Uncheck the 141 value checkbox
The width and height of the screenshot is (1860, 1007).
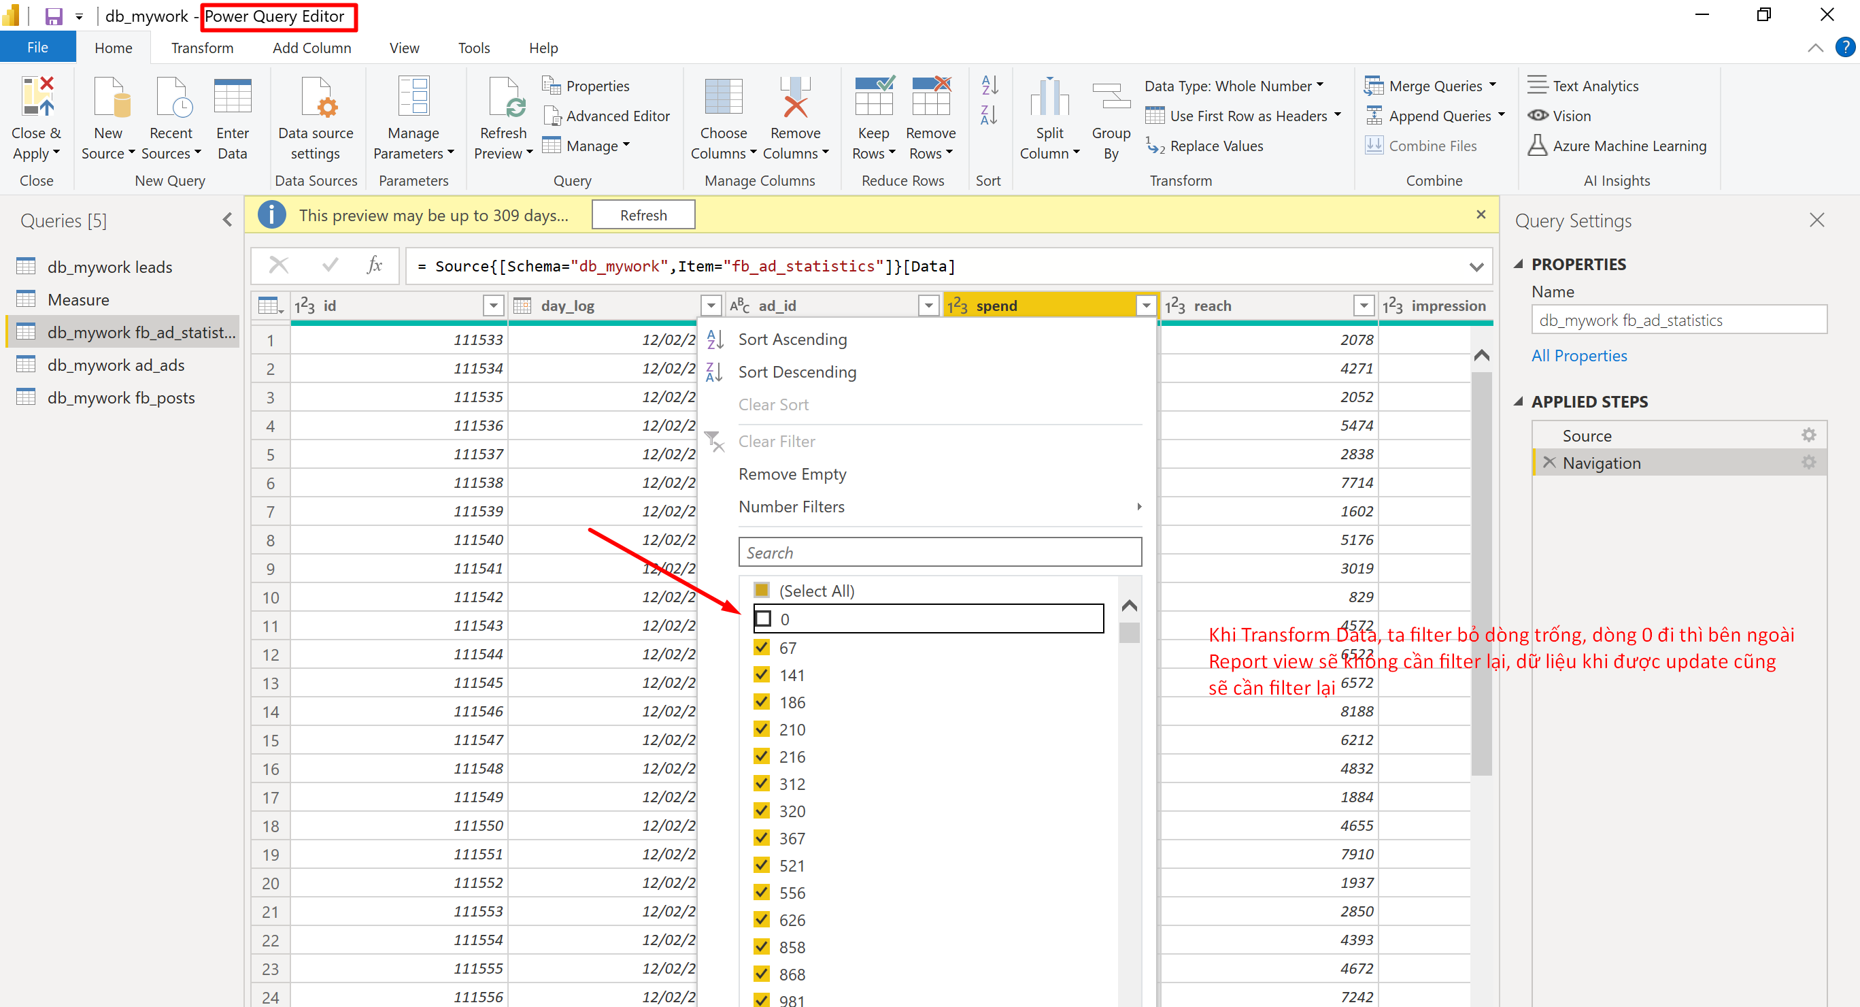click(762, 674)
